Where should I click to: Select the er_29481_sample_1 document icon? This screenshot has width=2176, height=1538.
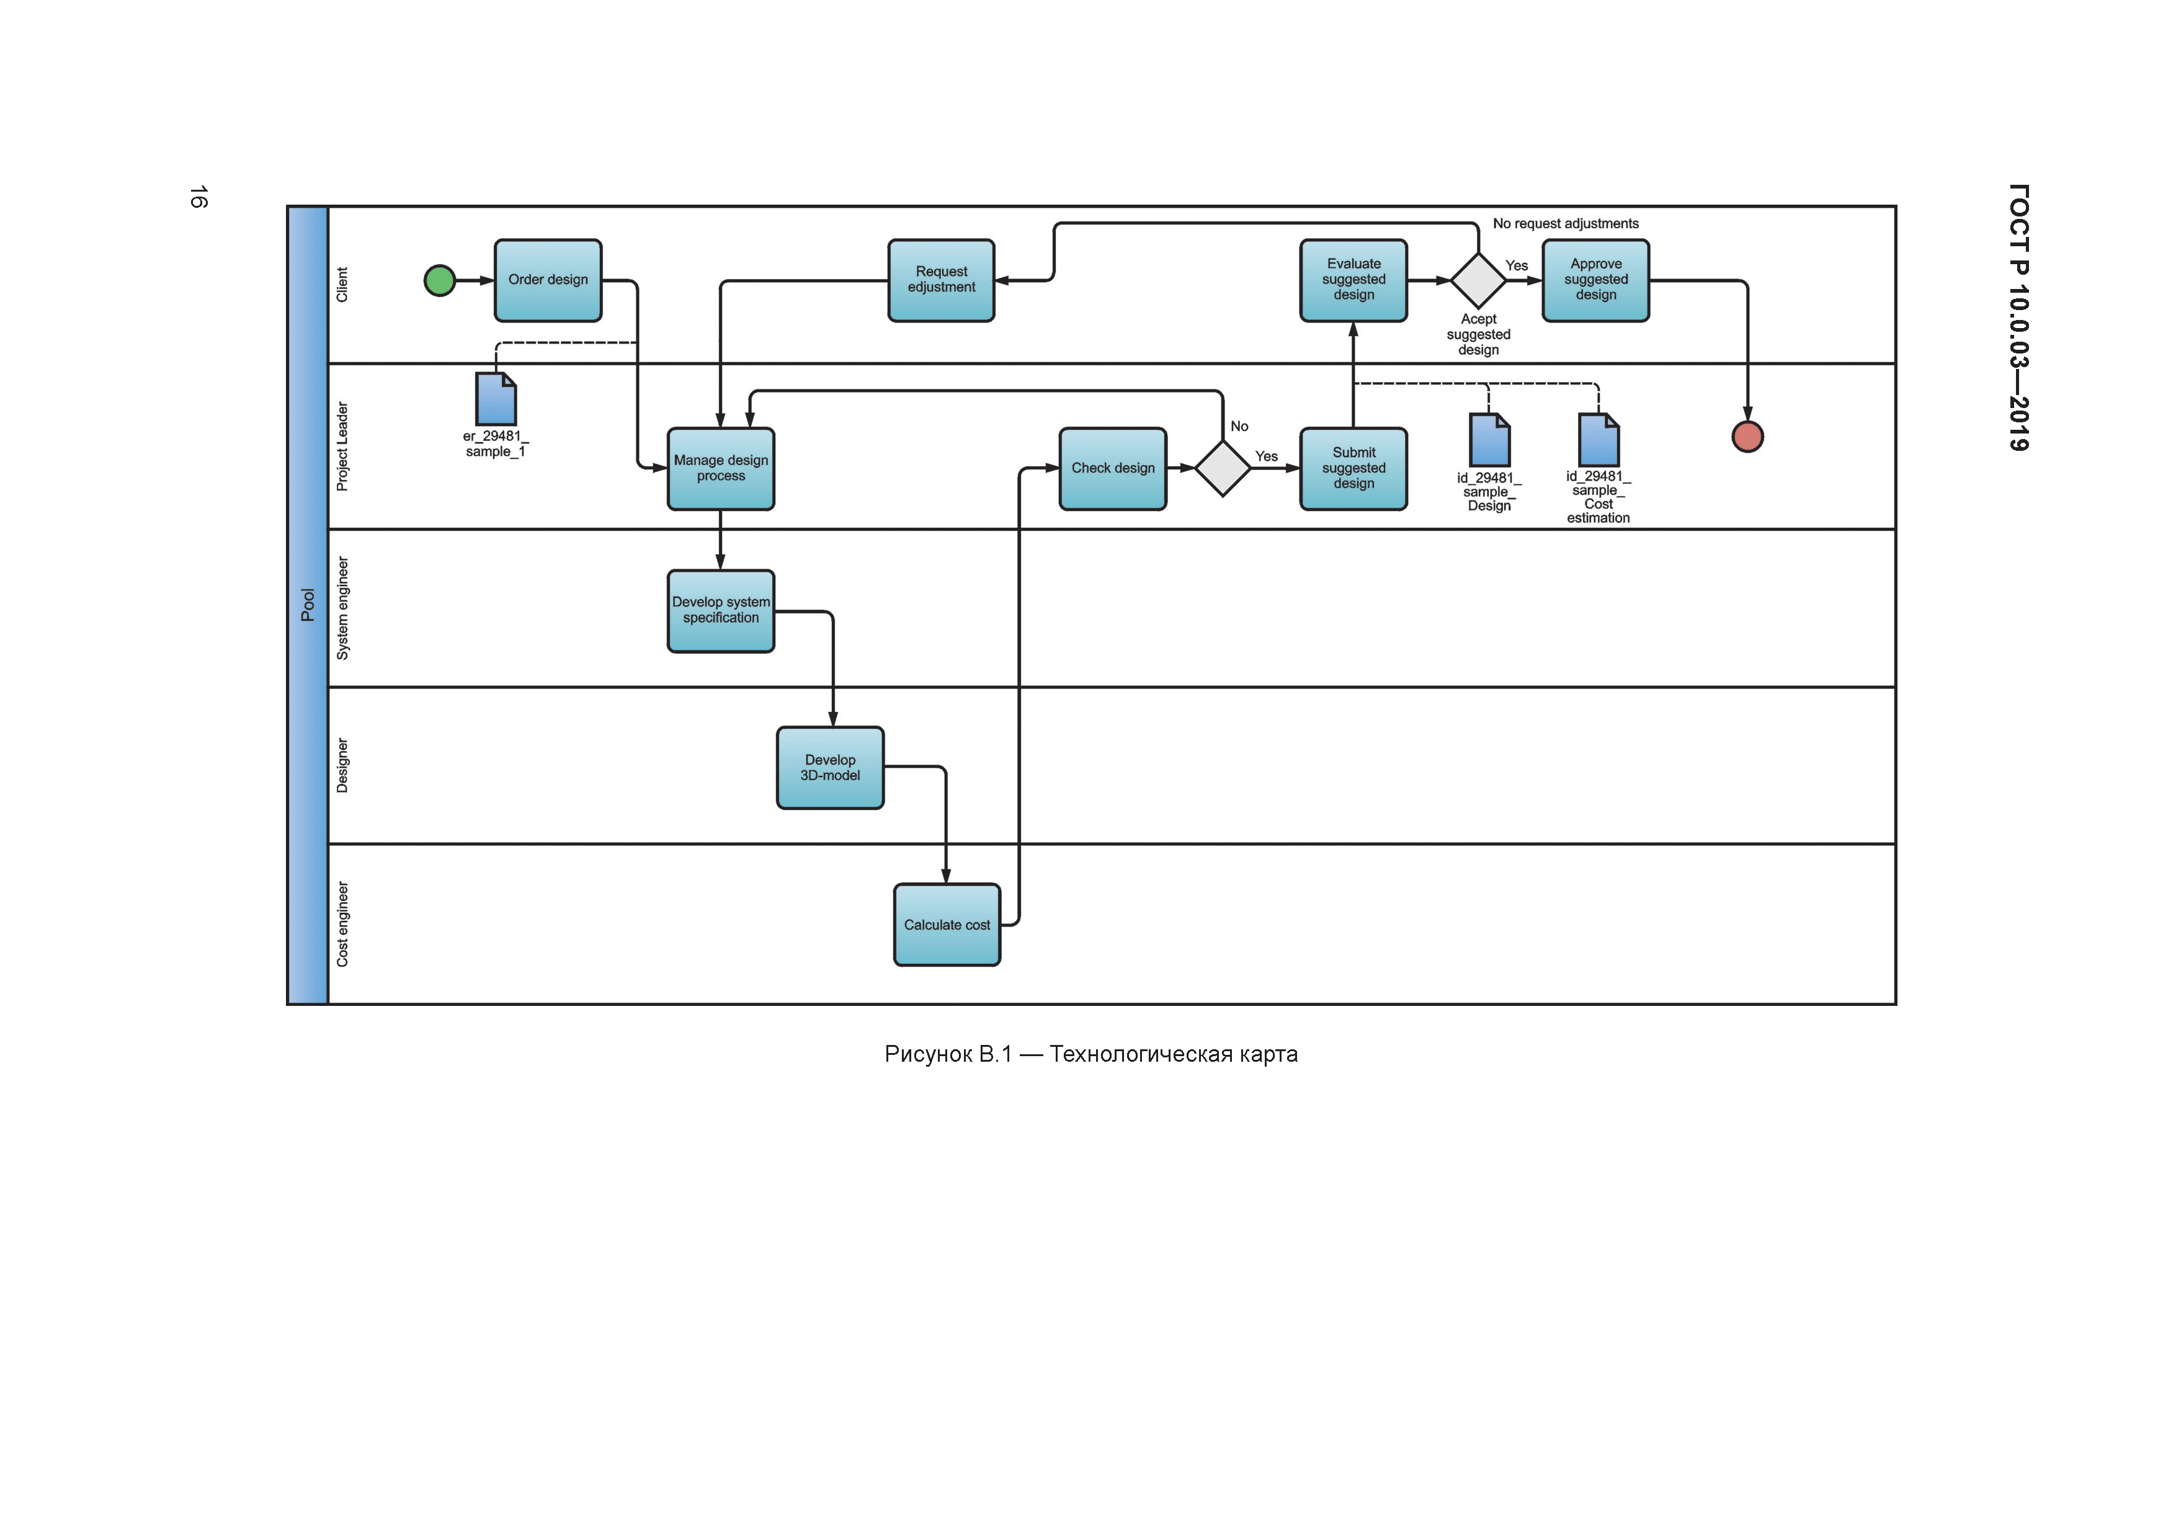(496, 399)
